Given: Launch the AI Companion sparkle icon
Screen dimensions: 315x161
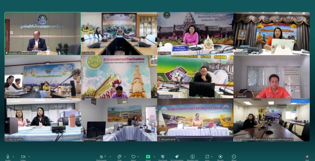Looking at the screenshot, I should (x=177, y=157).
